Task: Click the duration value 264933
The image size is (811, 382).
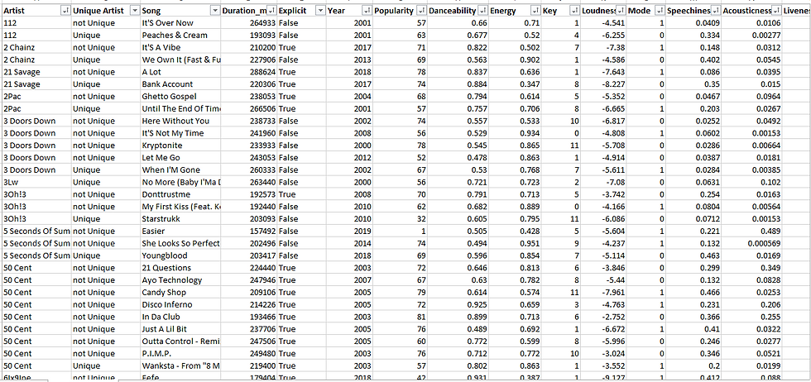Action: 249,23
